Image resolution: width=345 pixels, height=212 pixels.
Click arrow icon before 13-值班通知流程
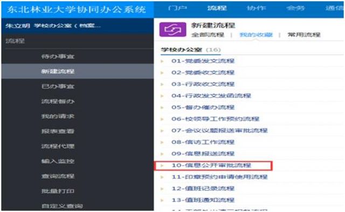(162, 200)
